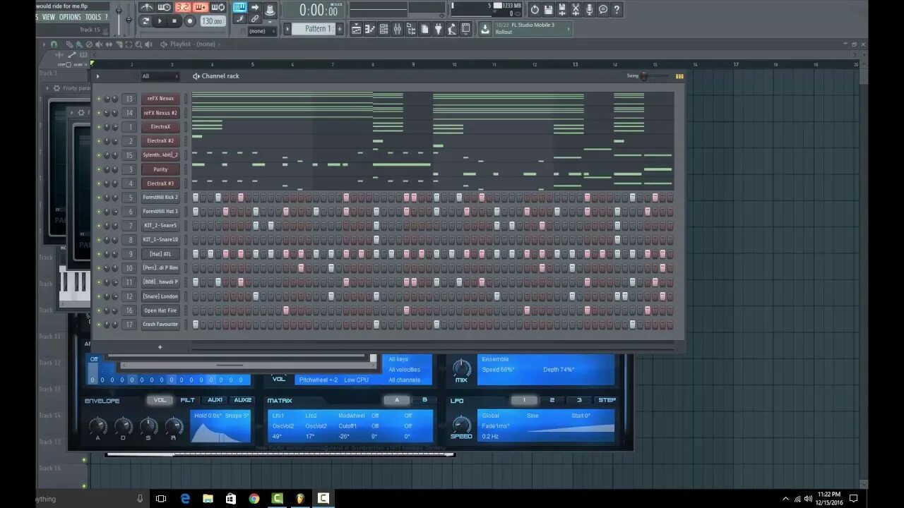The height and width of the screenshot is (508, 904).
Task: Open the plugin picker plug icon
Action: 438,29
